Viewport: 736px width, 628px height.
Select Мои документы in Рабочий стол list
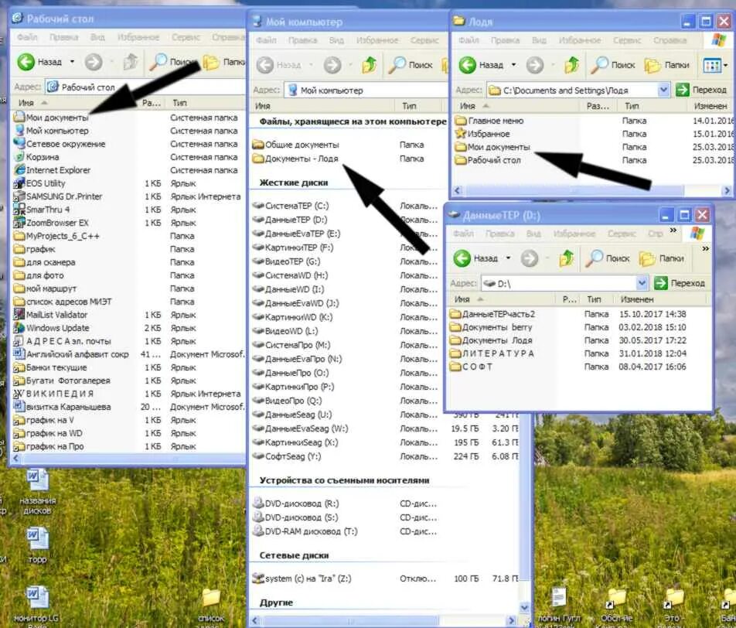51,118
